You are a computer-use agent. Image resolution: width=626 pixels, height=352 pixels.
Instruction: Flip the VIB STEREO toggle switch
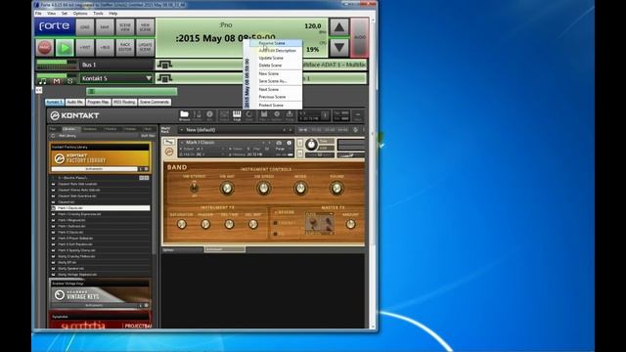click(x=195, y=188)
